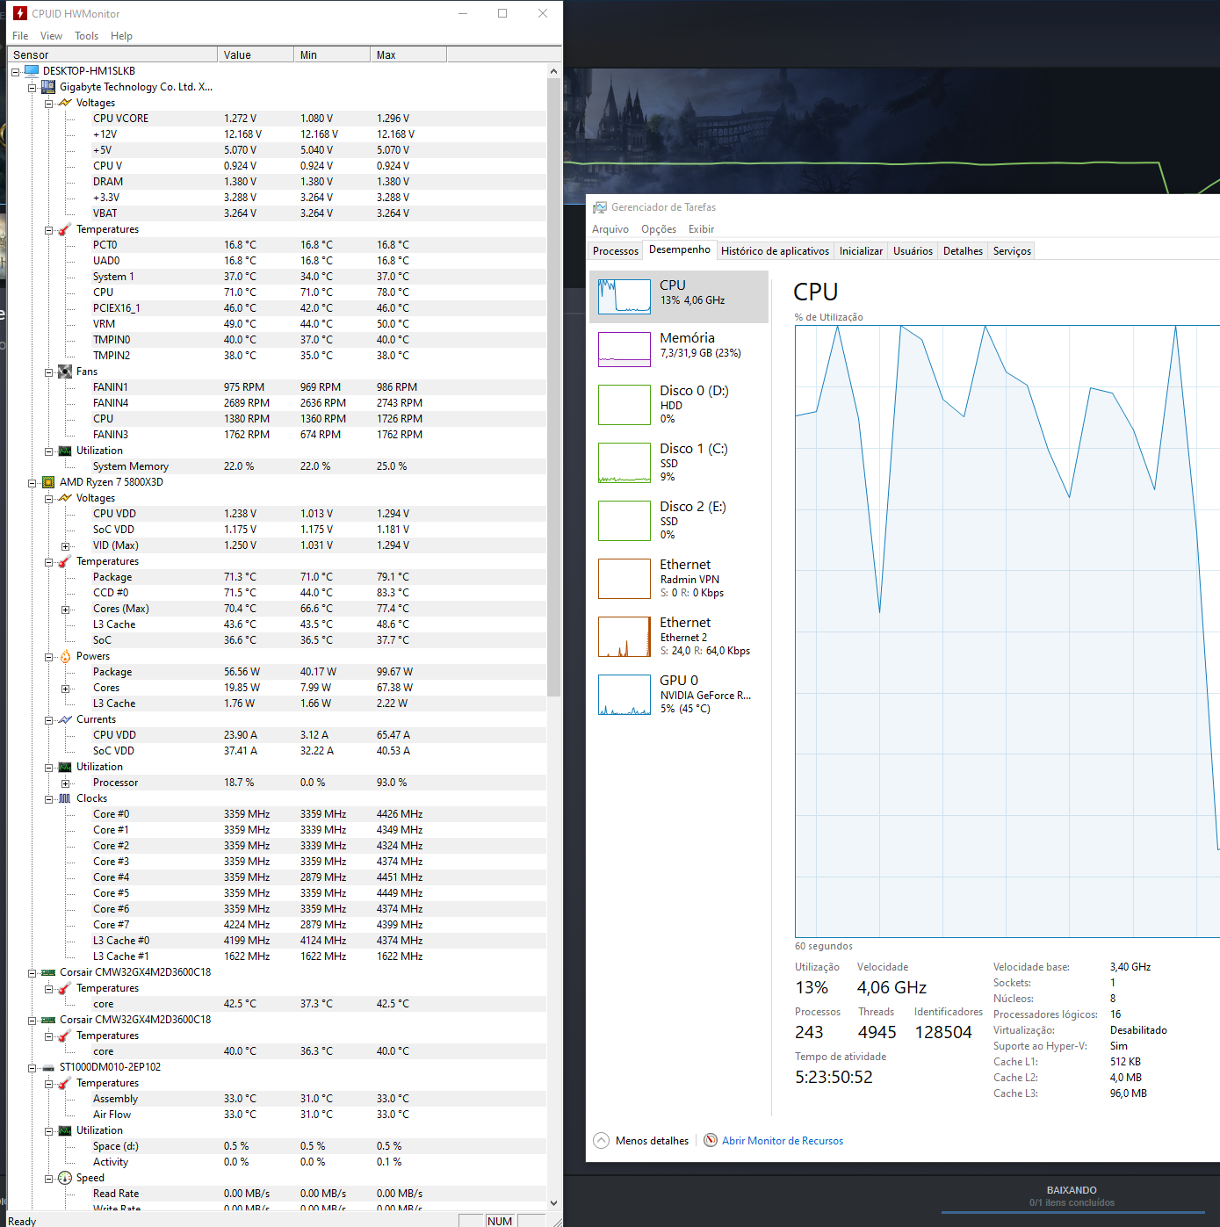Expand the Processor utilization row
The image size is (1220, 1227).
point(65,783)
